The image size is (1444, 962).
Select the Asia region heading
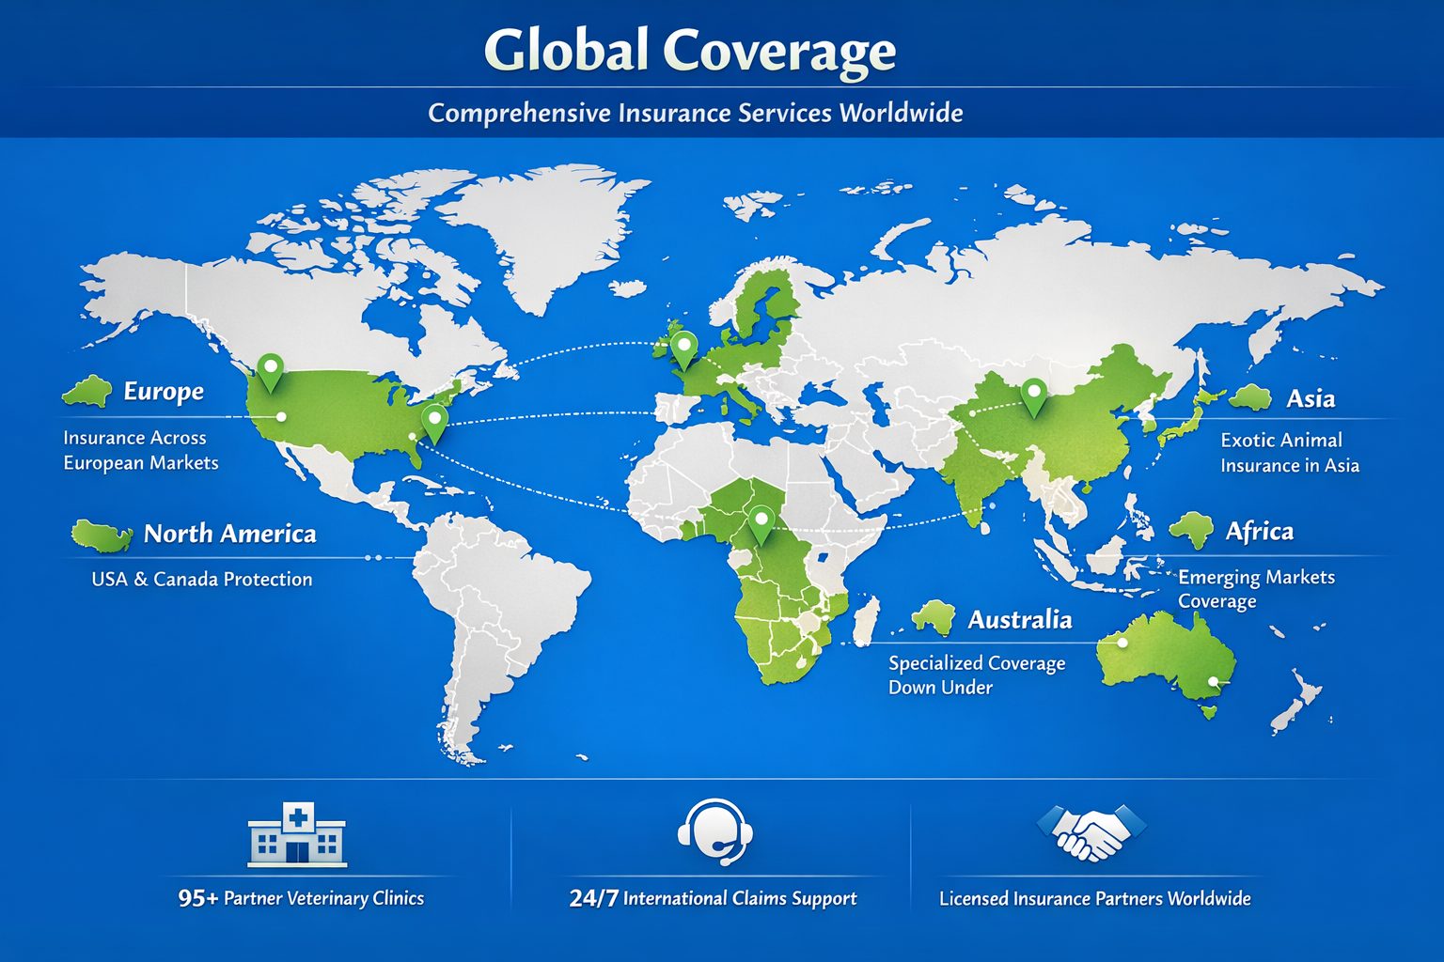(x=1311, y=398)
